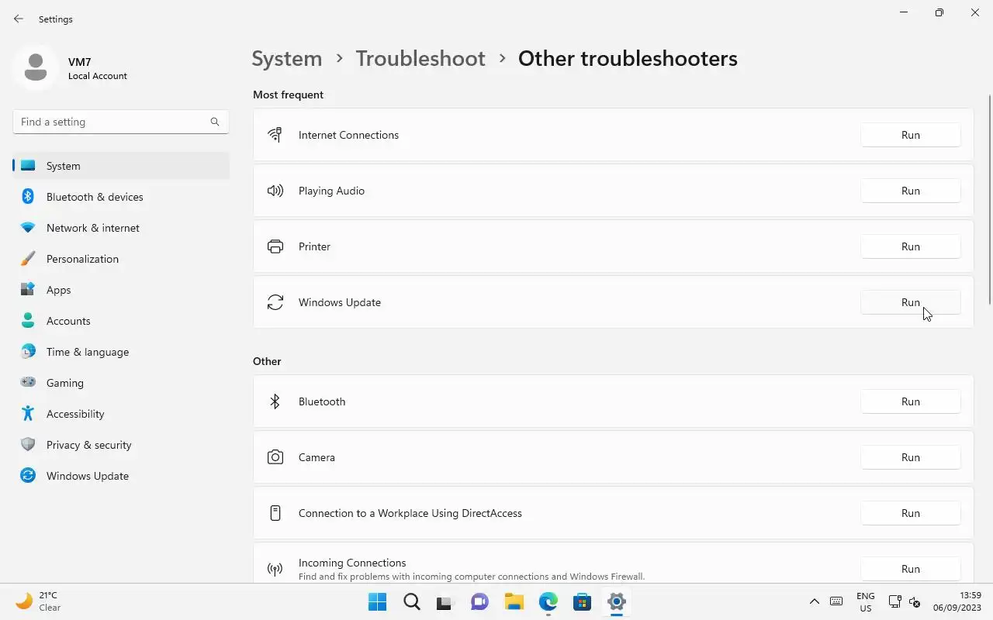Show hidden system tray icons

point(814,601)
